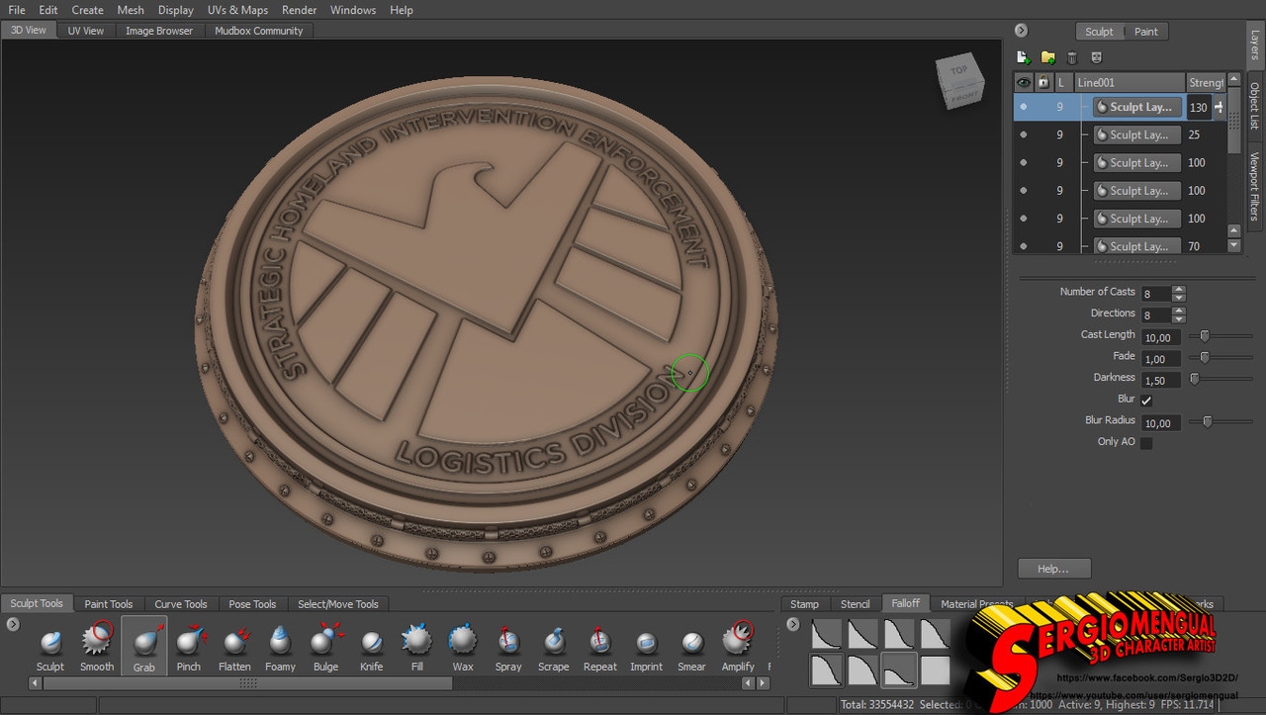Select the Amplify tool
The width and height of the screenshot is (1266, 715).
738,647
